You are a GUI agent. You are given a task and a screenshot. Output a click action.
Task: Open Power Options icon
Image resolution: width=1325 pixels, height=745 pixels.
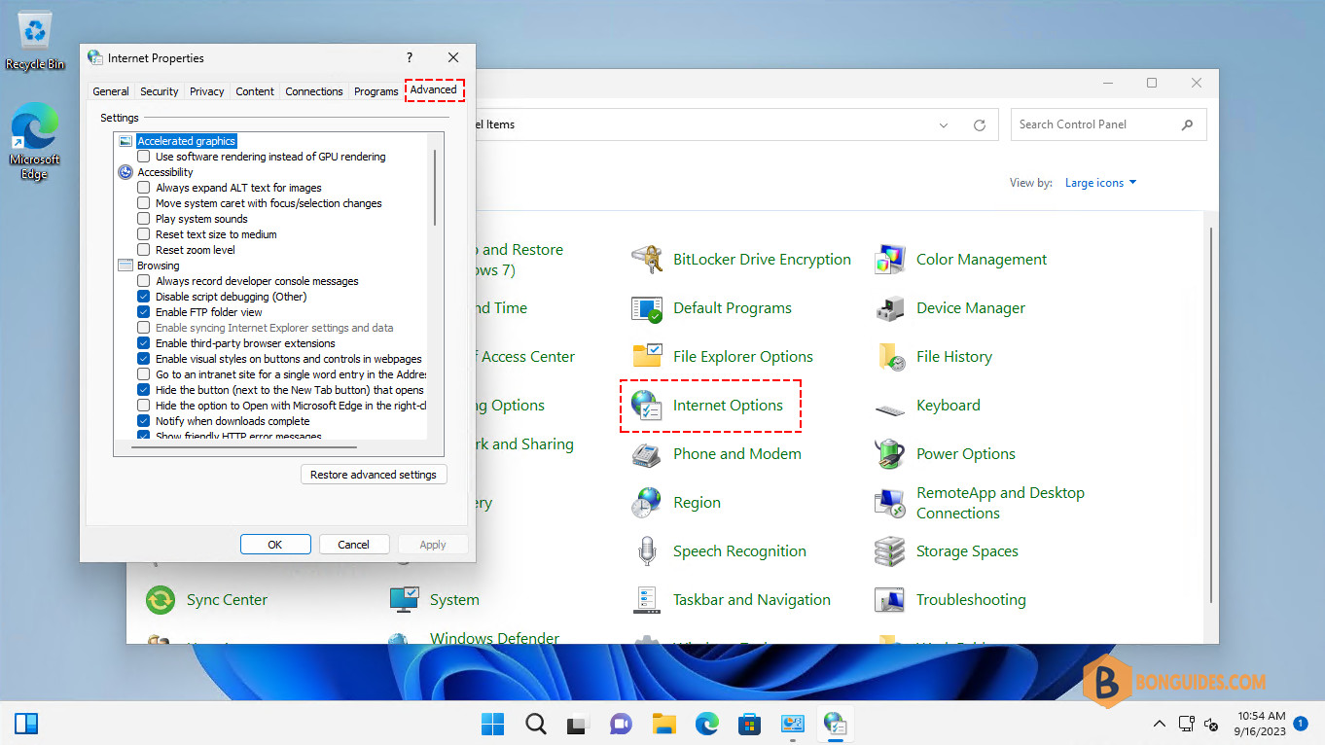coord(890,454)
